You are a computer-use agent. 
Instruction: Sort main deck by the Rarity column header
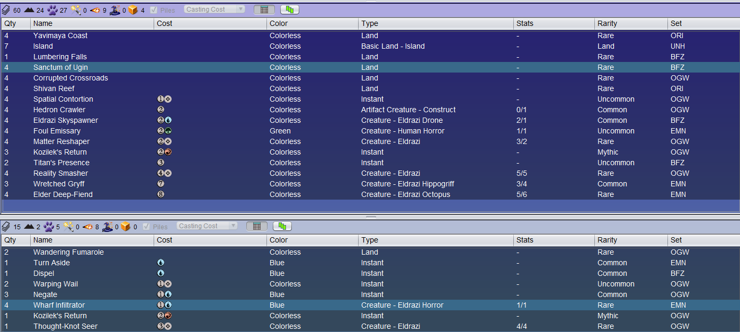631,23
